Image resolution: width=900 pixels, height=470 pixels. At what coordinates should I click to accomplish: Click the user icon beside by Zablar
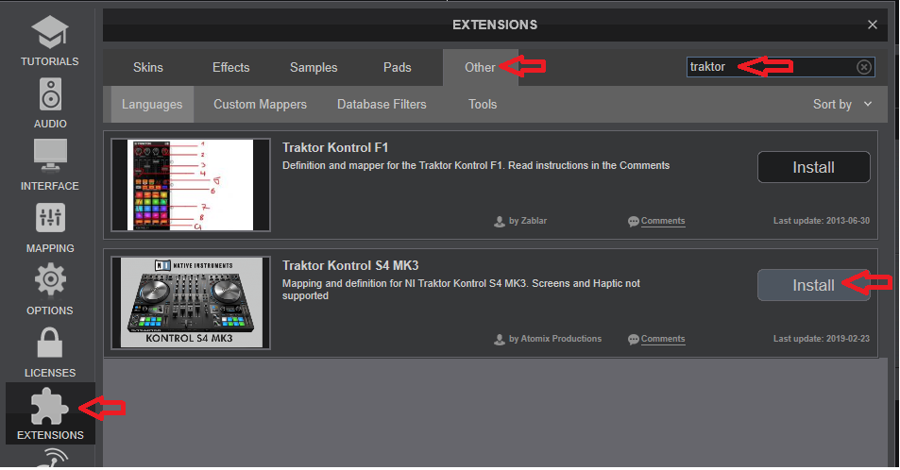click(500, 222)
